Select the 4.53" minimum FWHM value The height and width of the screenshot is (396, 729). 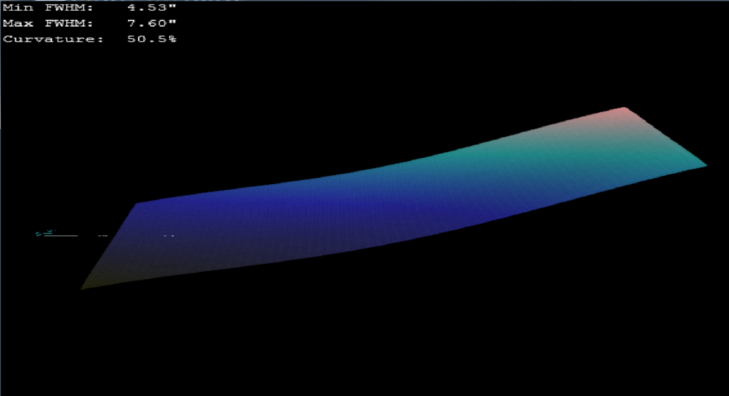pyautogui.click(x=153, y=8)
